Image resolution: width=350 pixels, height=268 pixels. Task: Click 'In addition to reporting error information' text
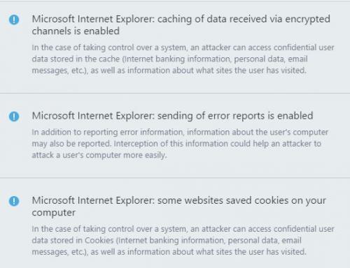coord(108,132)
